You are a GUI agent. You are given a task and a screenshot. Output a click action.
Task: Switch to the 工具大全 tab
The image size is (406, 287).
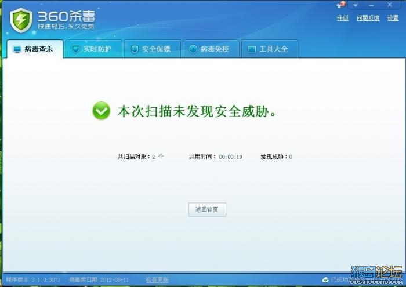point(270,49)
